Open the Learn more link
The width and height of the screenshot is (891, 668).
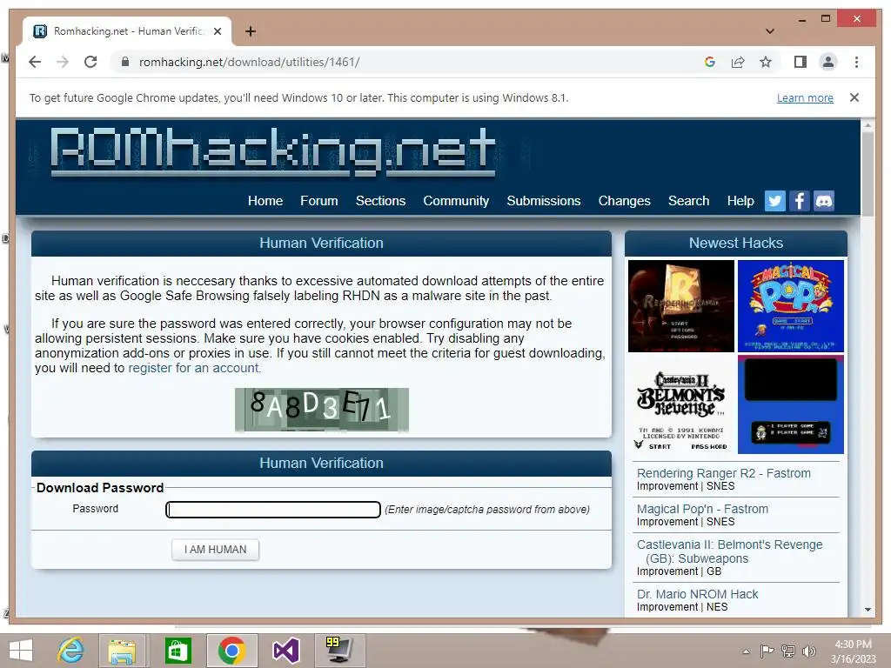click(x=805, y=97)
